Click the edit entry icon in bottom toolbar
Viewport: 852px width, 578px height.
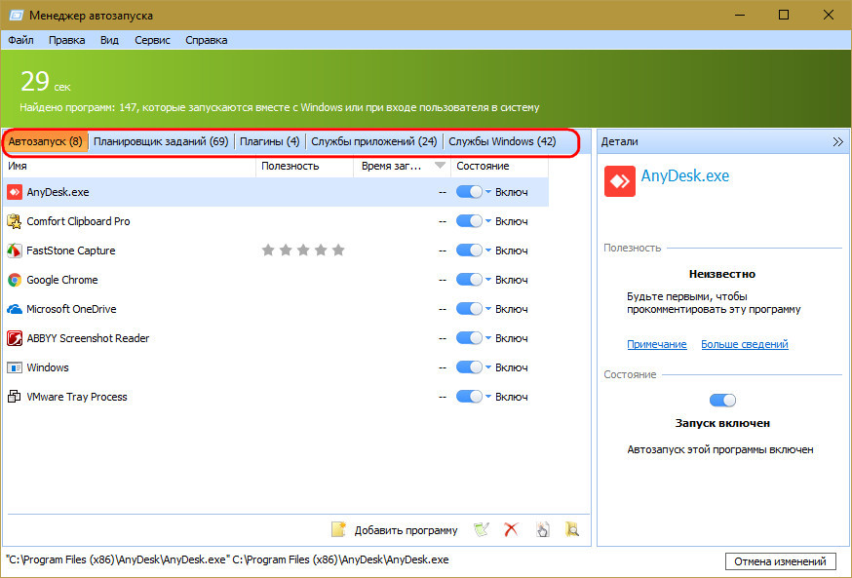point(482,529)
